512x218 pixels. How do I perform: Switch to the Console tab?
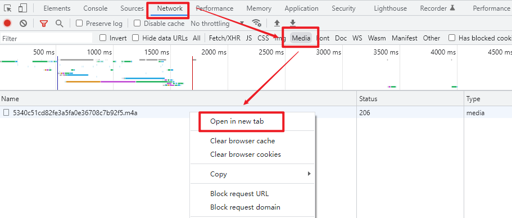click(x=96, y=8)
